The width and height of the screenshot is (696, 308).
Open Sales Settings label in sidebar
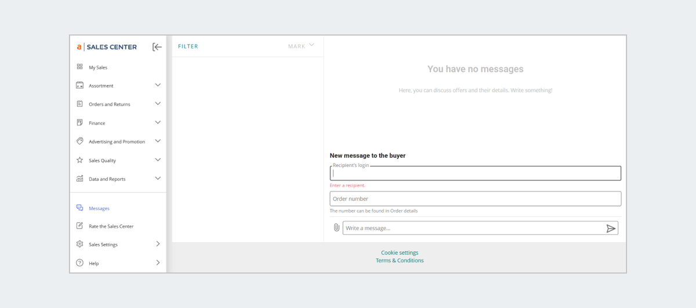tap(103, 245)
